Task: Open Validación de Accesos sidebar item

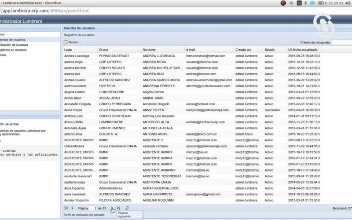Action: (14, 45)
